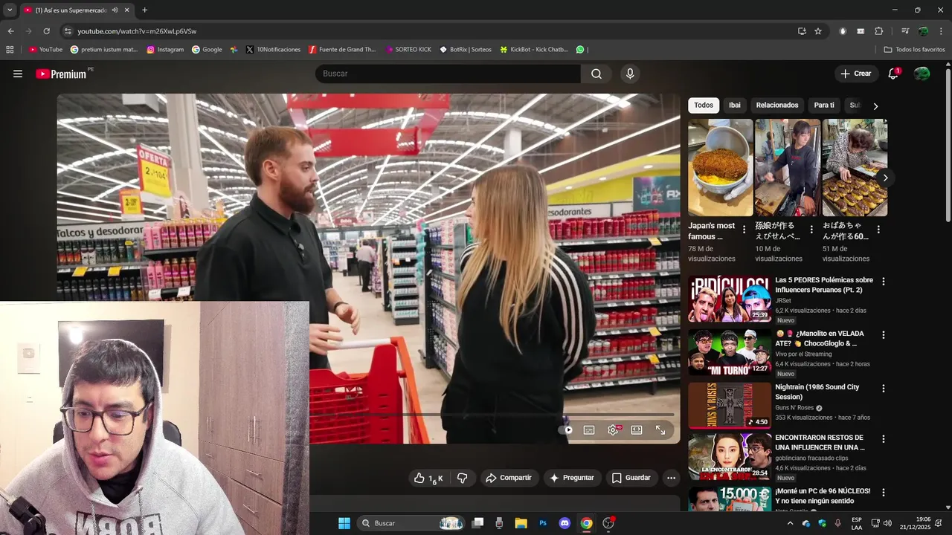The image size is (952, 535).
Task: Open Chrome media controls icon
Action: pos(905,31)
